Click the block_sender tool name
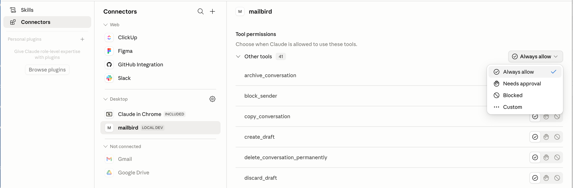573x188 pixels. coord(261,96)
